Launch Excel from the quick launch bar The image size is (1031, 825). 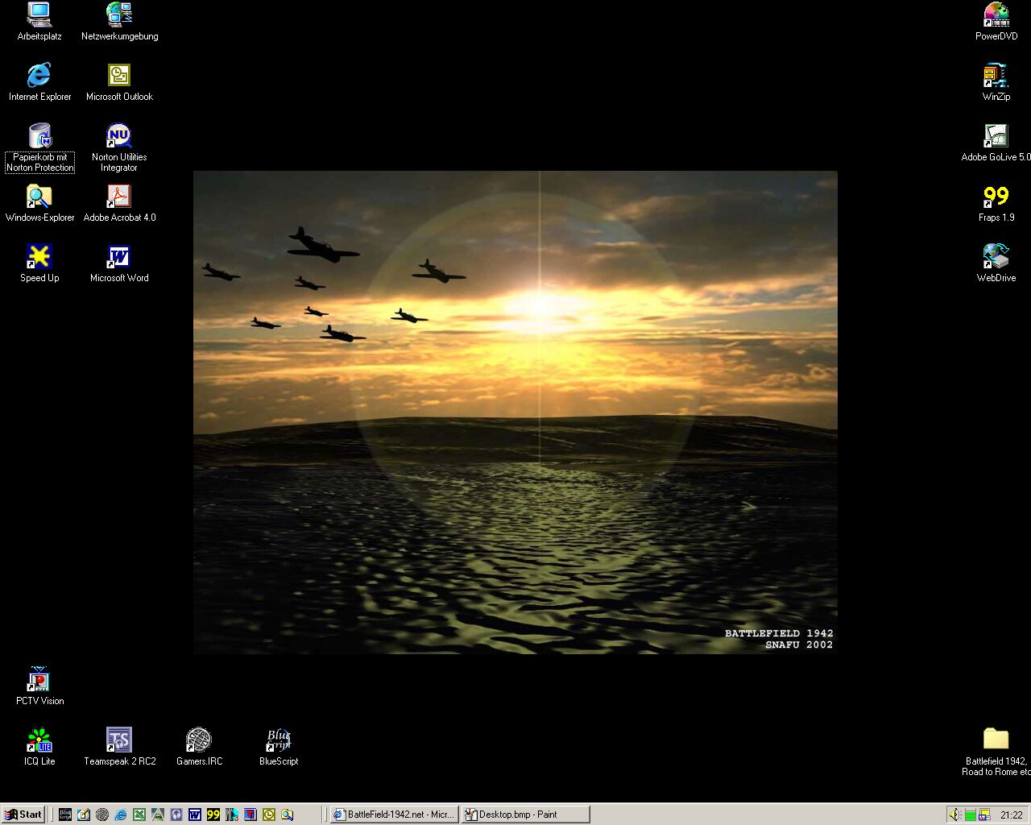point(139,815)
